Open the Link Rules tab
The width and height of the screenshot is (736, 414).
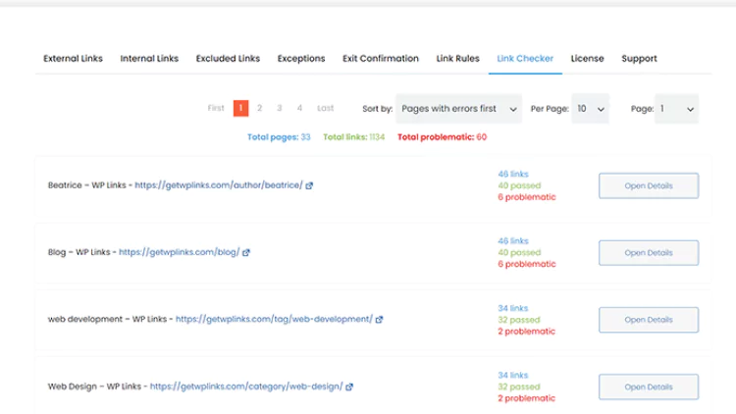[457, 59]
